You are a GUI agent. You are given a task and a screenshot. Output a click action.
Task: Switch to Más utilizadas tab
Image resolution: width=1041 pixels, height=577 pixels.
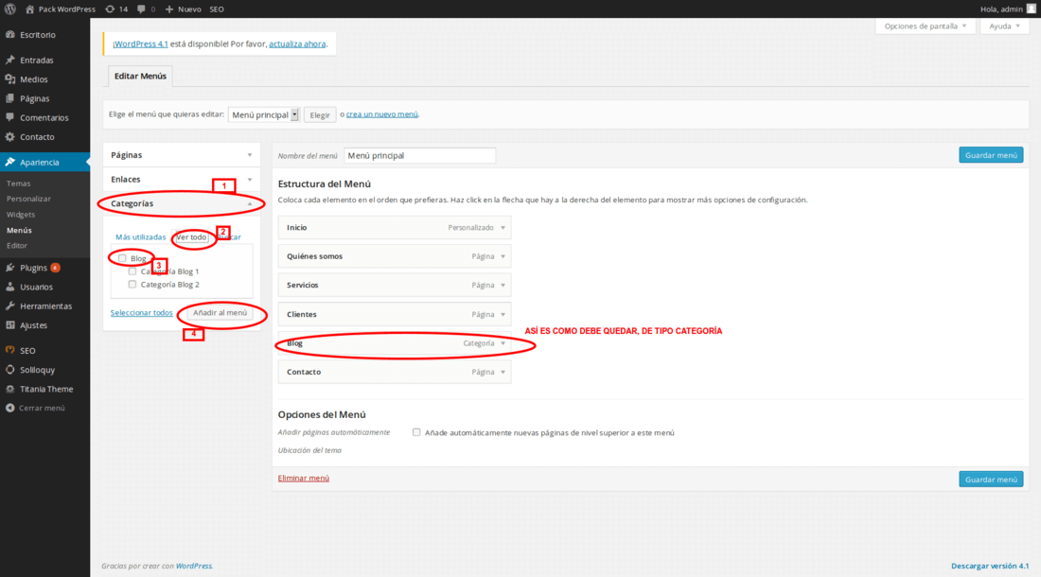click(x=141, y=236)
